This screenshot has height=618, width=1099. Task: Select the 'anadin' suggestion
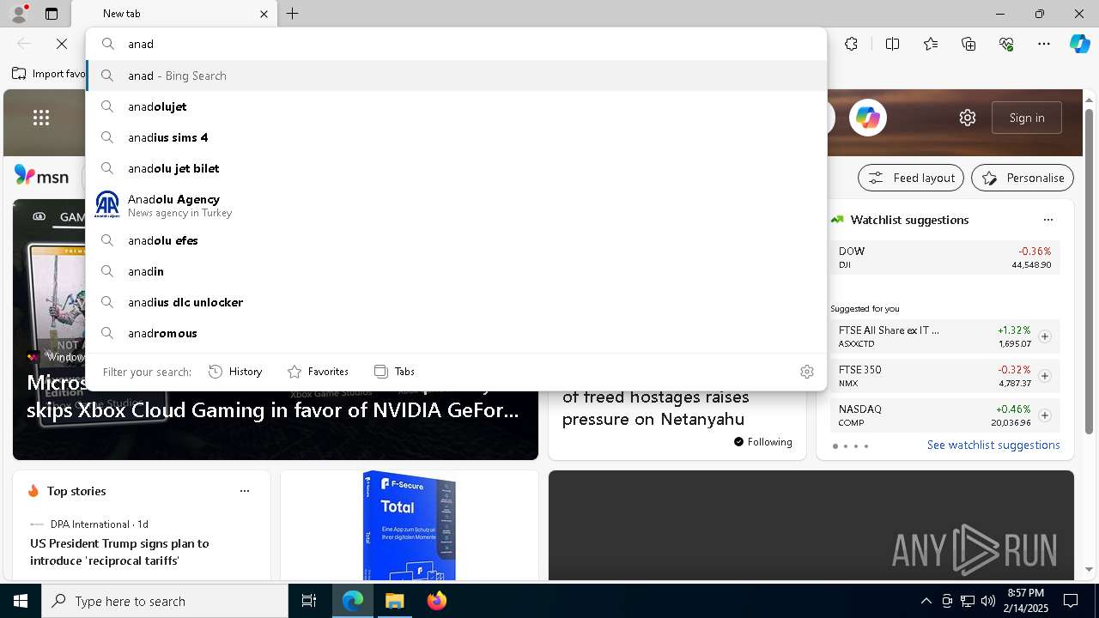pos(456,271)
